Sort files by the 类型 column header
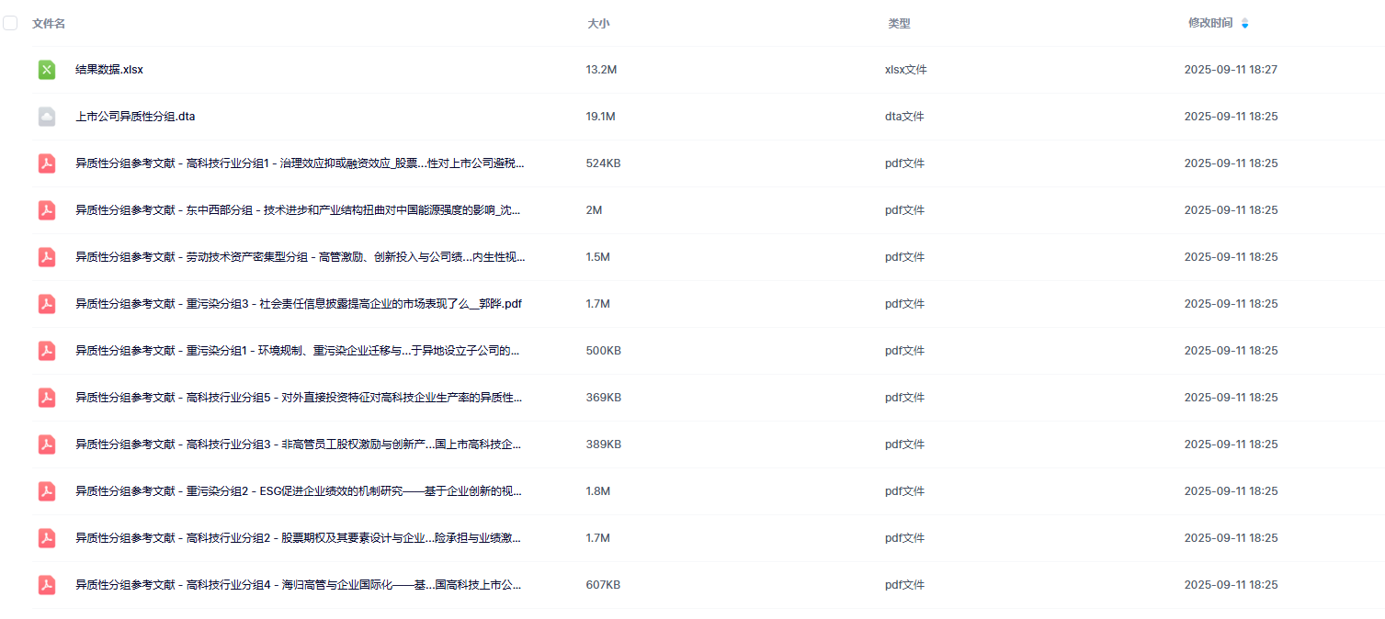This screenshot has height=619, width=1385. 899,23
